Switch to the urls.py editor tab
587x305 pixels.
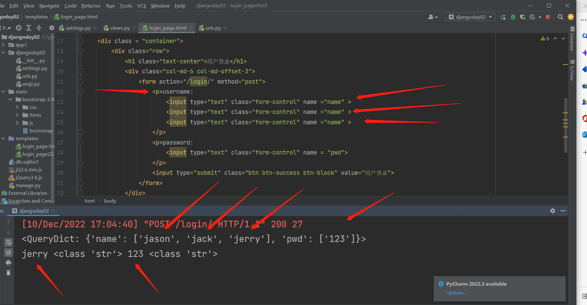coord(213,28)
